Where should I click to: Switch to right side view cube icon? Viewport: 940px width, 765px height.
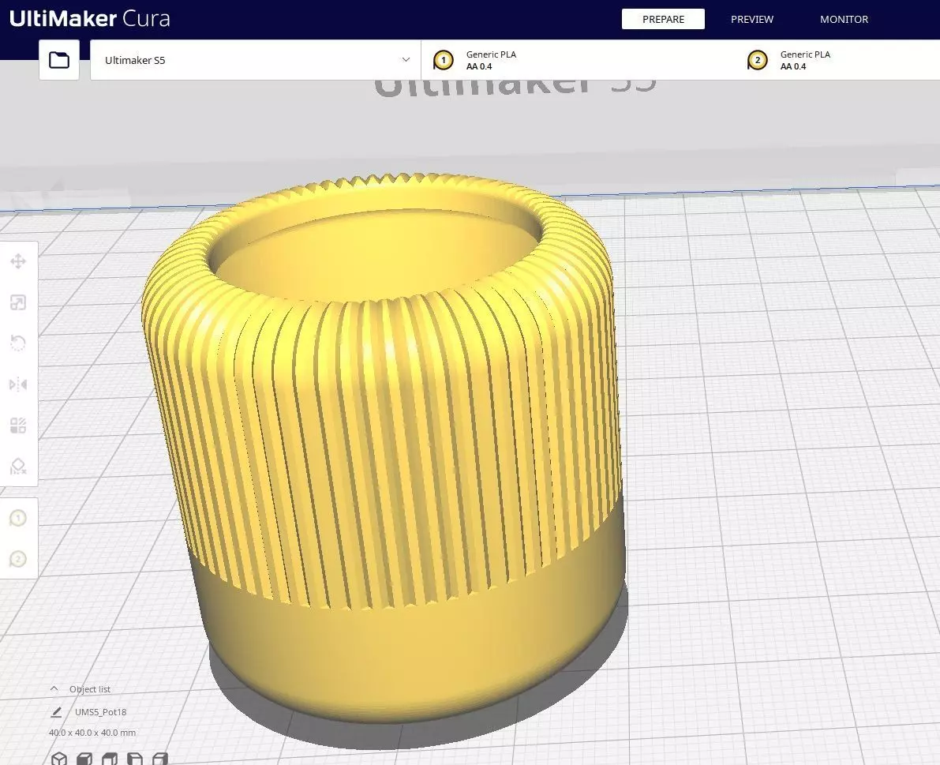pos(159,759)
